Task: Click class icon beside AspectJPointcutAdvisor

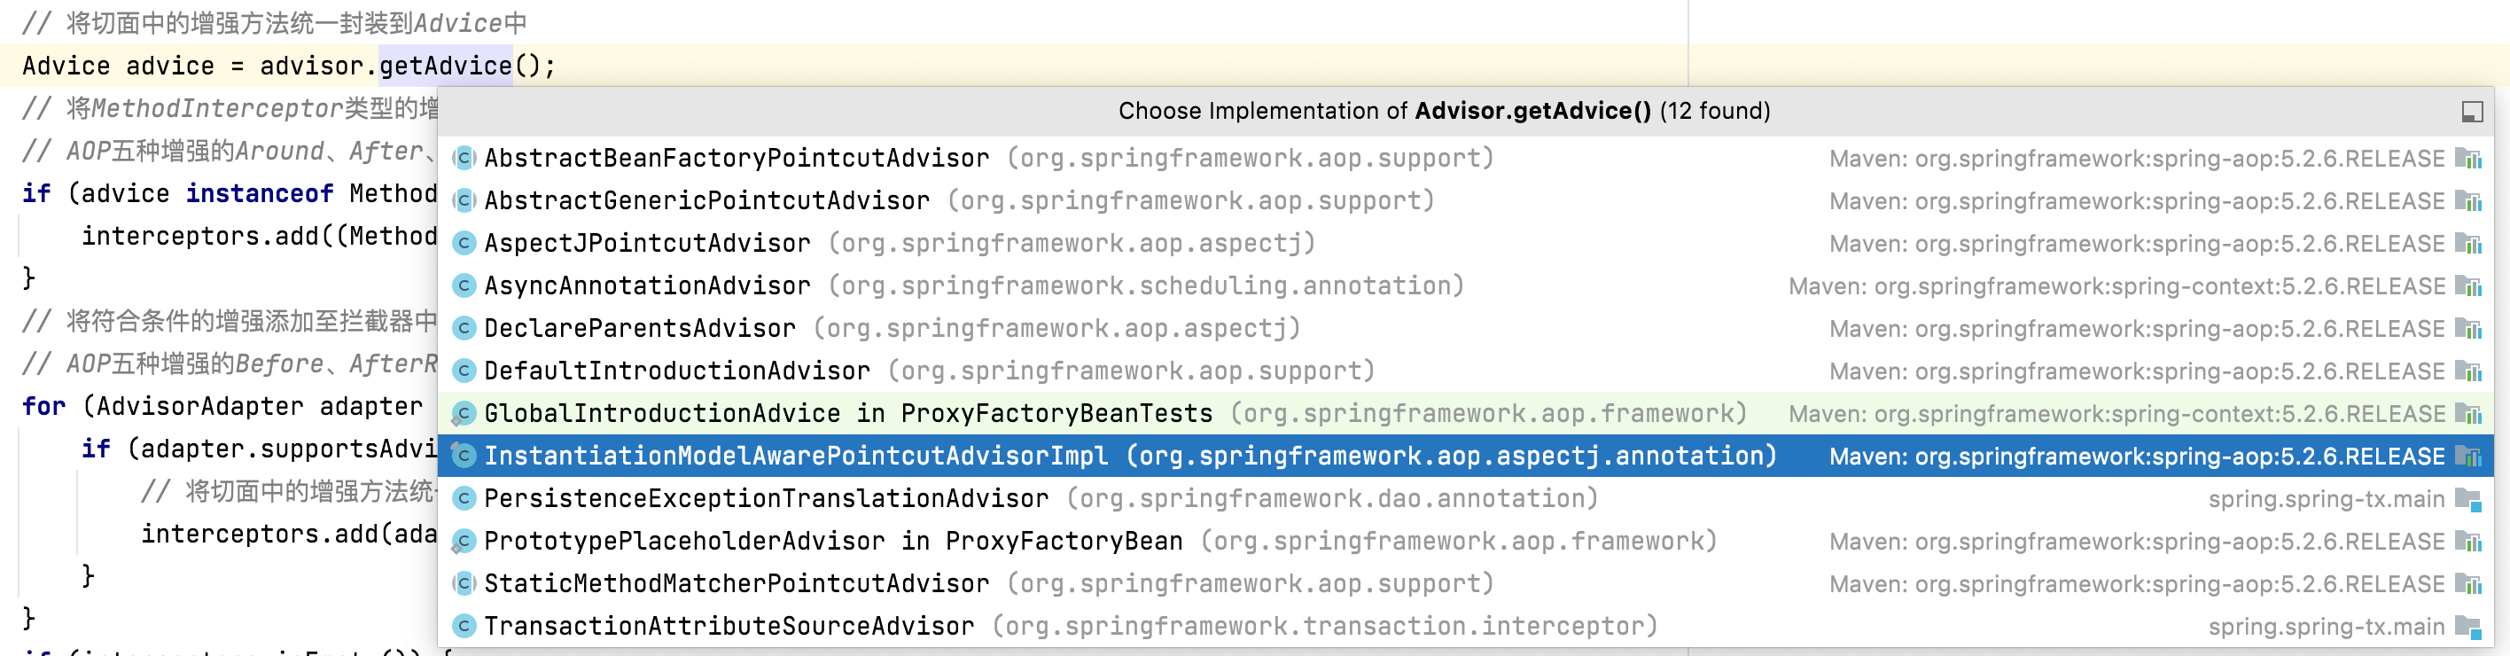Action: [x=464, y=243]
